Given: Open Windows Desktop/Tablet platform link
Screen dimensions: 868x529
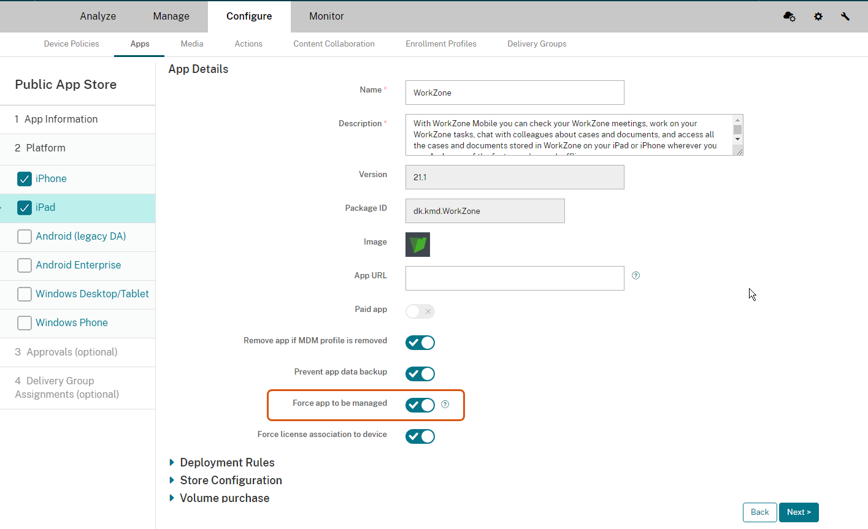Looking at the screenshot, I should coord(92,294).
